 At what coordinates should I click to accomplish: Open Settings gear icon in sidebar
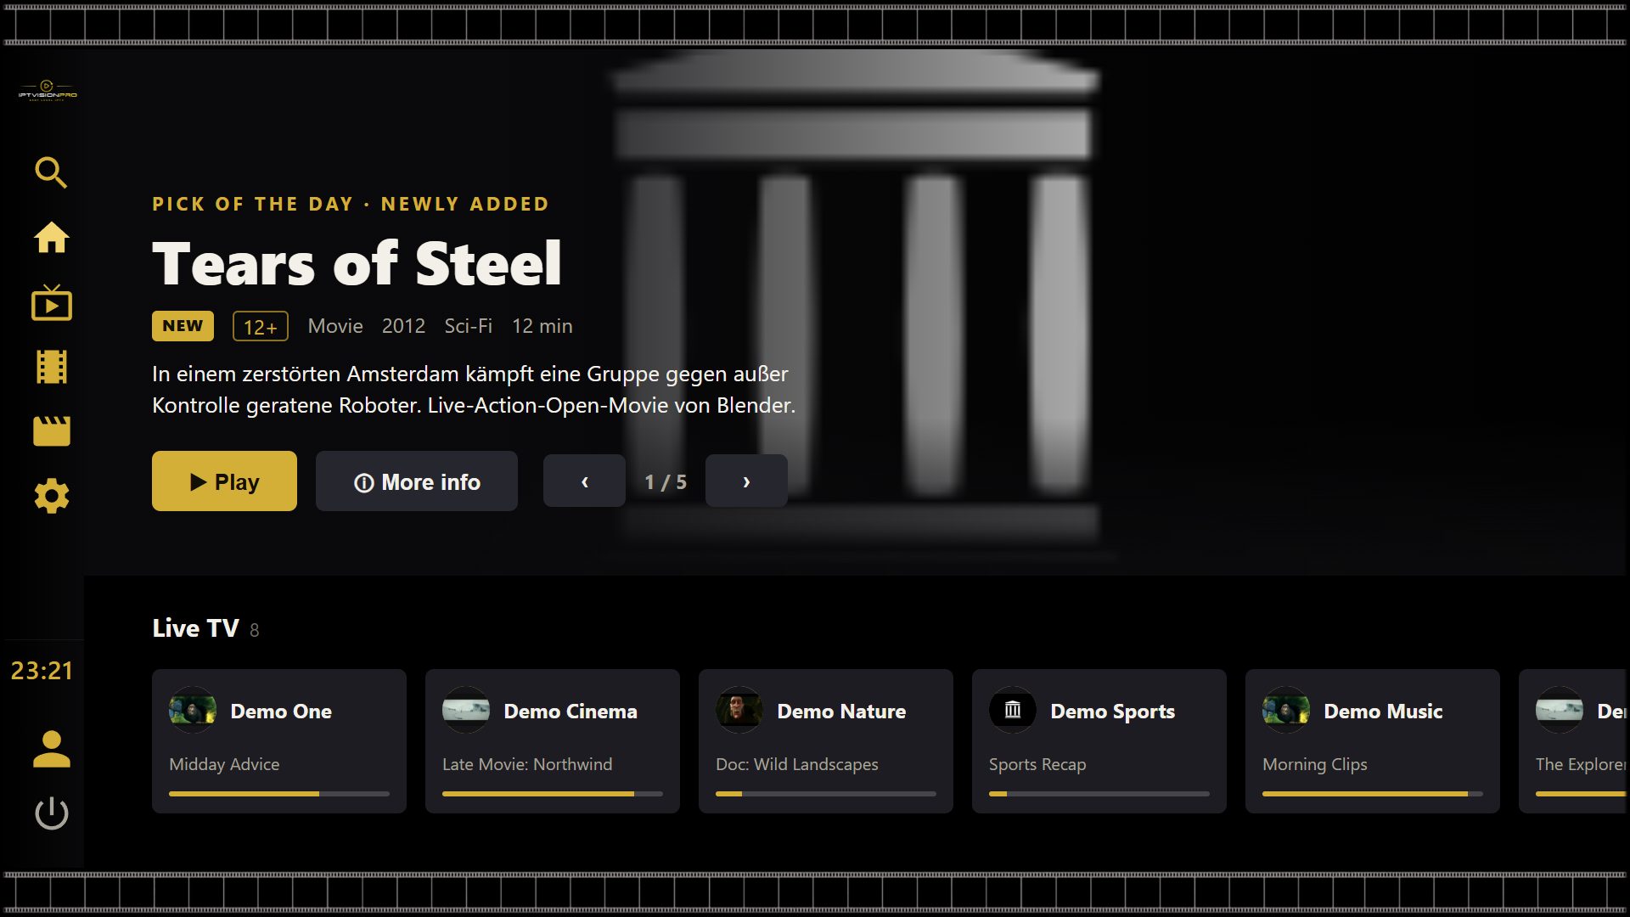51,496
